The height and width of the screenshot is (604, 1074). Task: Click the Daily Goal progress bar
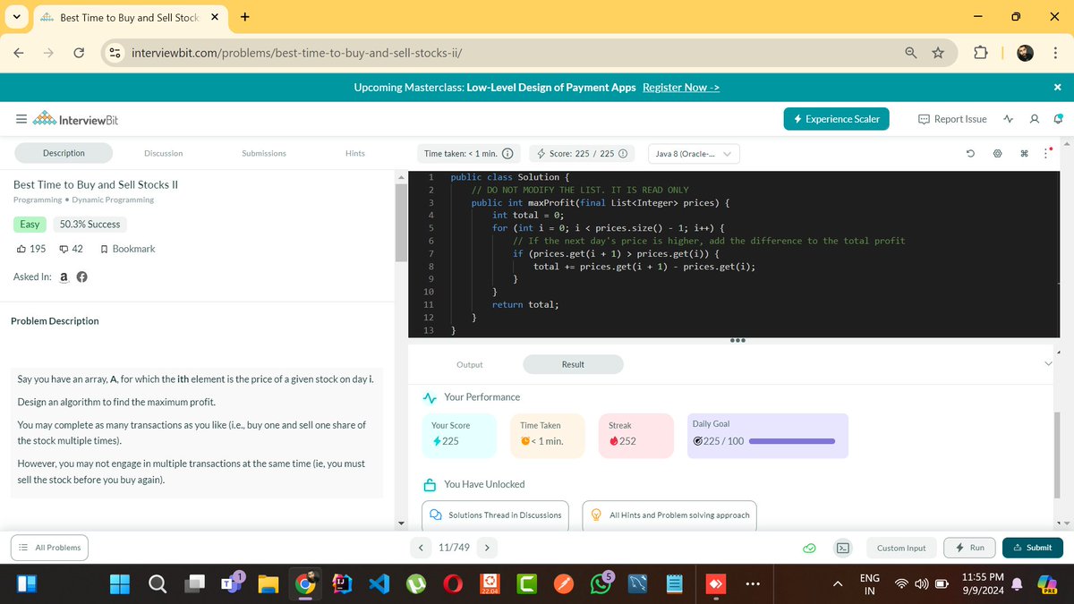pos(792,441)
